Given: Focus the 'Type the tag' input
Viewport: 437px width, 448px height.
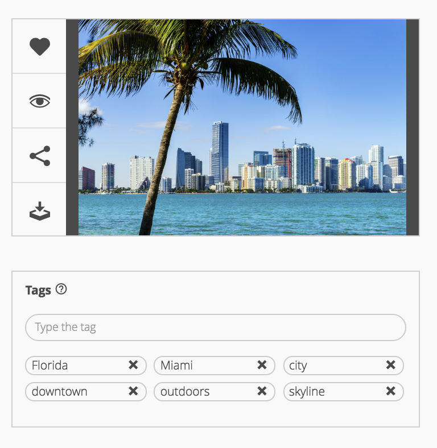Looking at the screenshot, I should pyautogui.click(x=216, y=327).
